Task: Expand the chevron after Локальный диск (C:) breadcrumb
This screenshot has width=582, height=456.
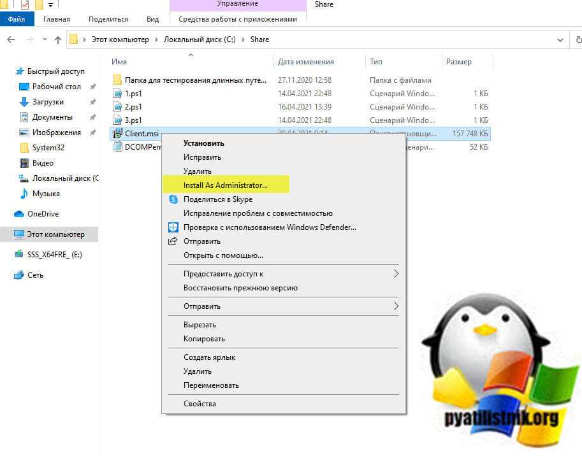Action: click(x=243, y=39)
